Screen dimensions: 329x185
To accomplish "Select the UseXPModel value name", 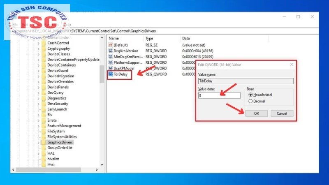I will pos(124,68).
